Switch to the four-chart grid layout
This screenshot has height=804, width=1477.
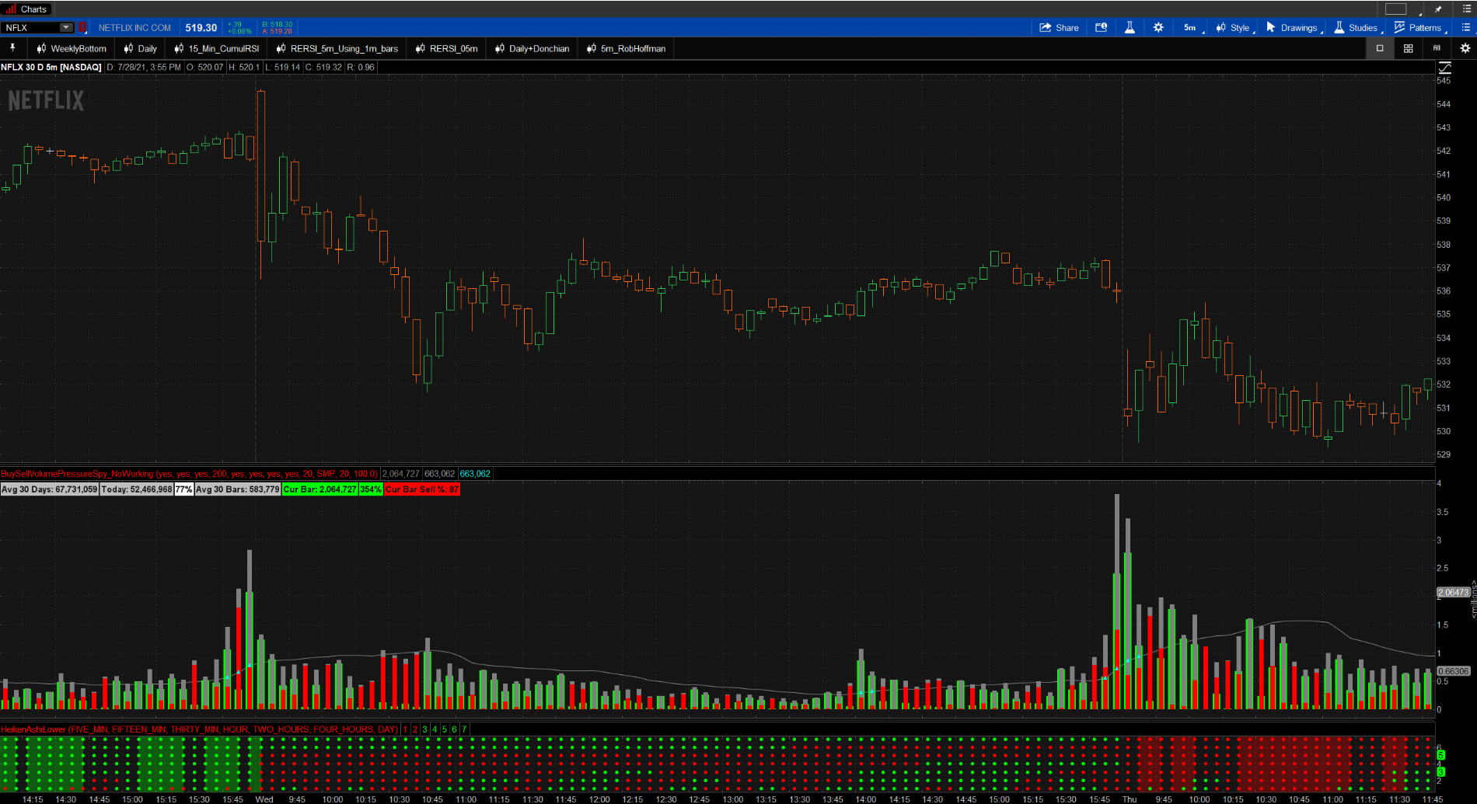click(1408, 48)
